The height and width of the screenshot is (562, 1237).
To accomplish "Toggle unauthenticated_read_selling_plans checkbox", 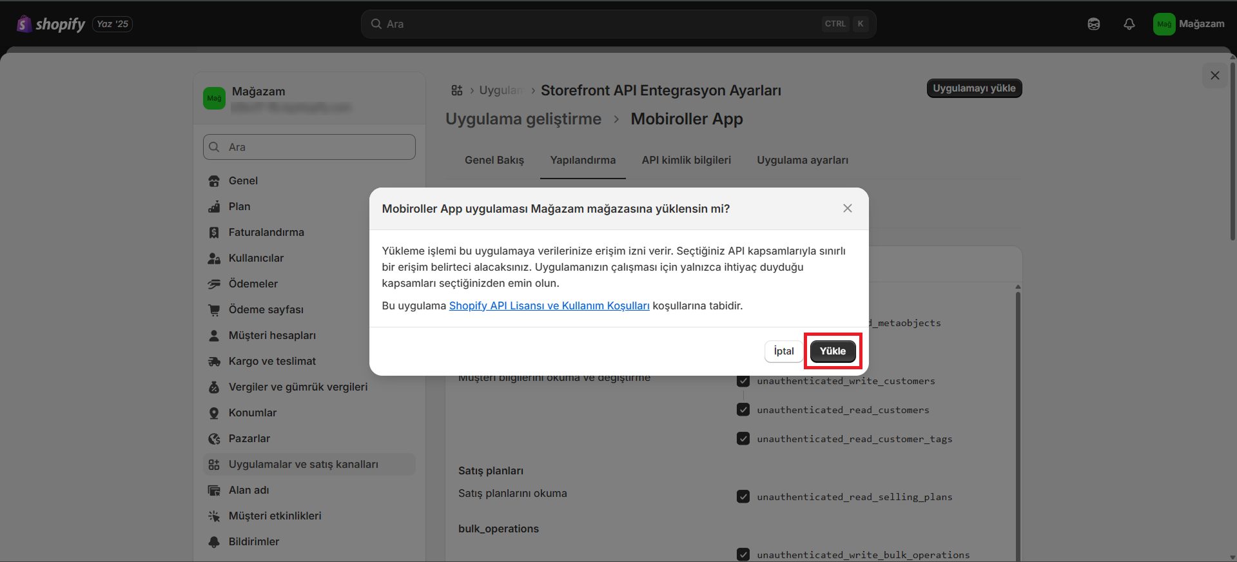I will 743,497.
